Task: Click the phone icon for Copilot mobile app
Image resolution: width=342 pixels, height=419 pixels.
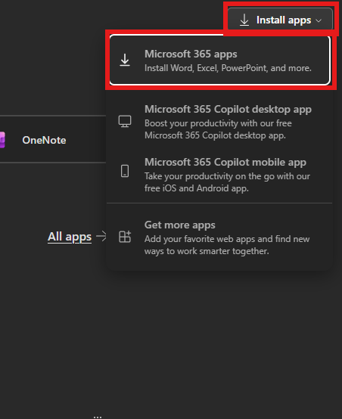Action: pos(125,171)
